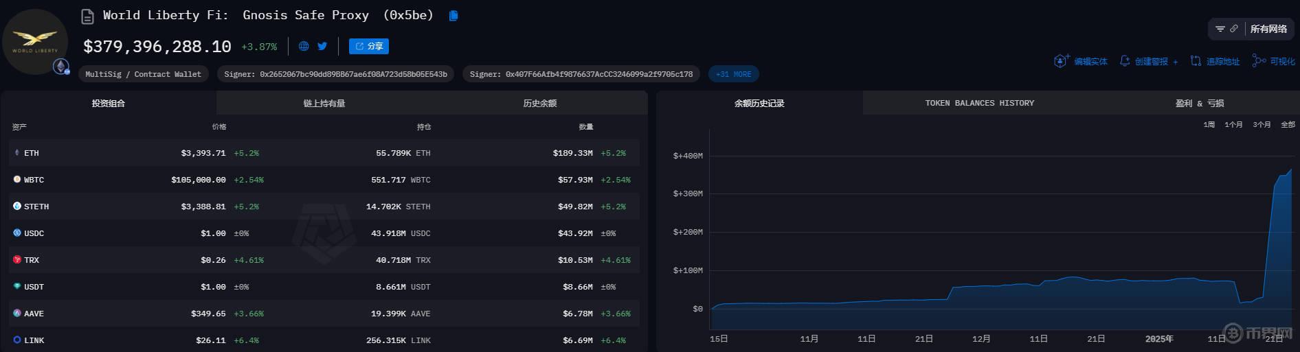Click the WBTC price $105,000.00
1300x352 pixels.
[199, 180]
